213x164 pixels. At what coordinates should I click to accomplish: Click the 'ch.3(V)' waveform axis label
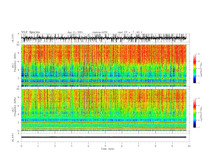click(x=13, y=137)
